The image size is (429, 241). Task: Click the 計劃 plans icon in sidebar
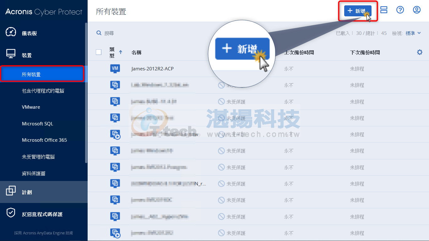coord(11,191)
